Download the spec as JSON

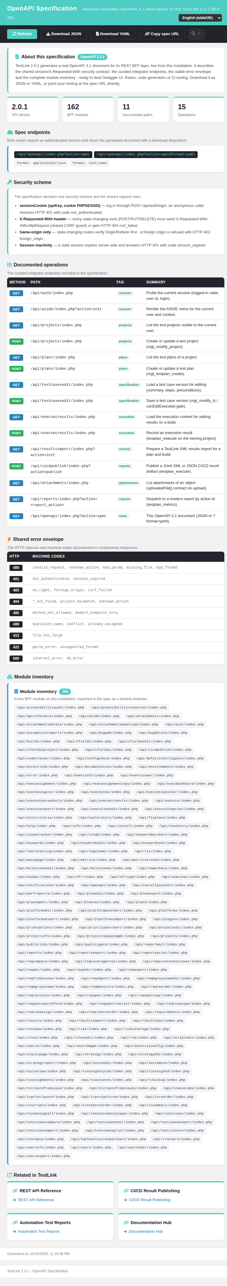tap(64, 34)
